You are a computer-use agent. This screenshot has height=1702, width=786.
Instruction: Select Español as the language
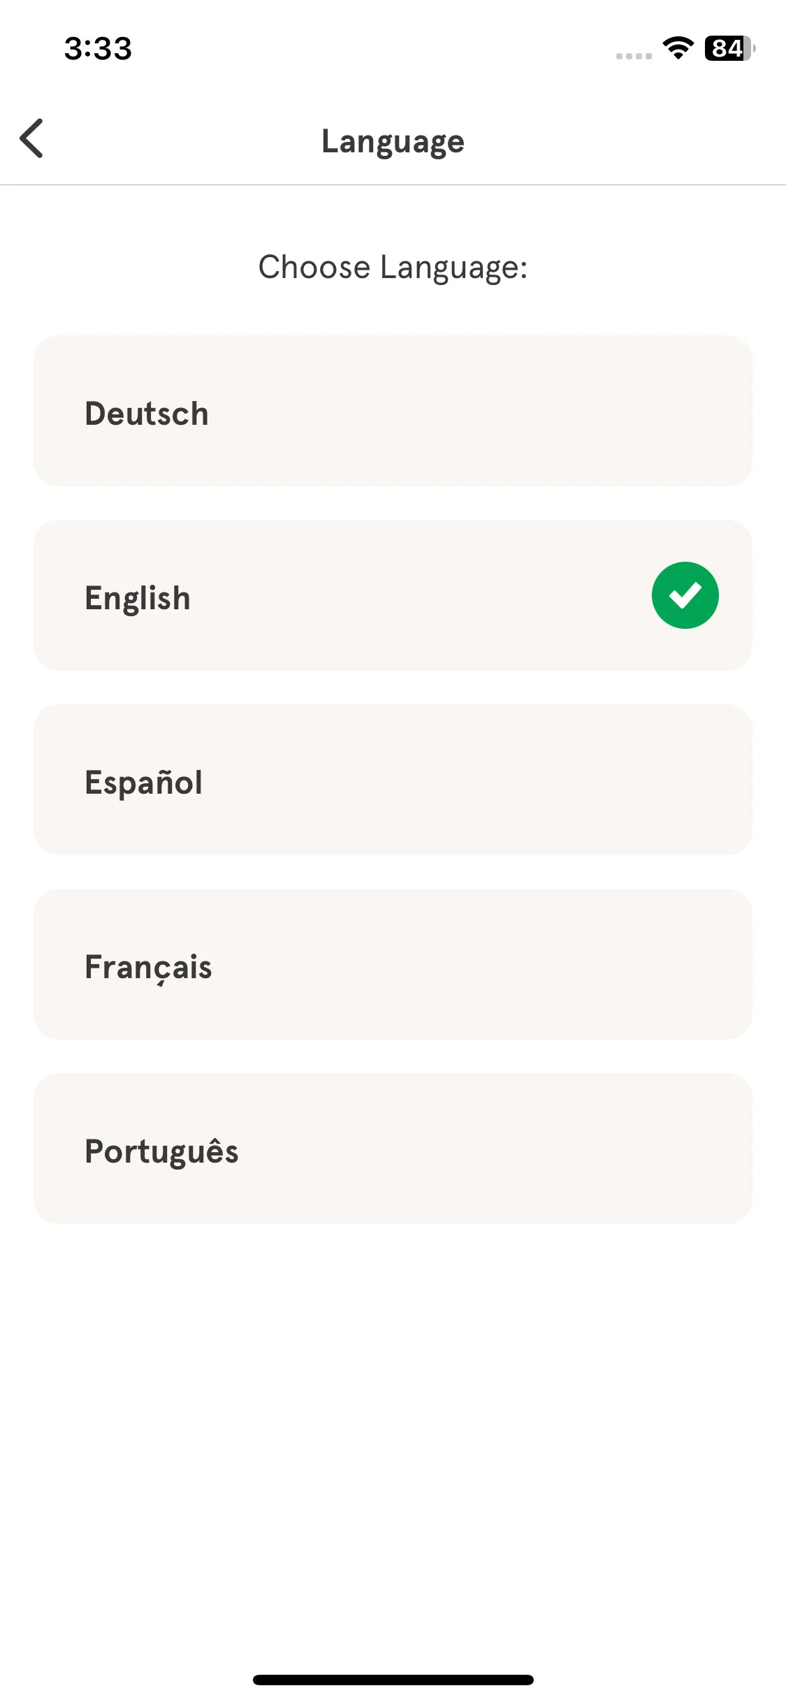click(x=393, y=780)
